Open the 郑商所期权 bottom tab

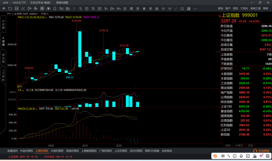pyautogui.click(x=72, y=151)
